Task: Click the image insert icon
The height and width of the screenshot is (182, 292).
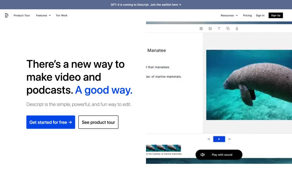Action: coord(210,29)
